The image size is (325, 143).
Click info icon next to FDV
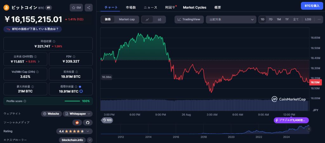pos(74,57)
